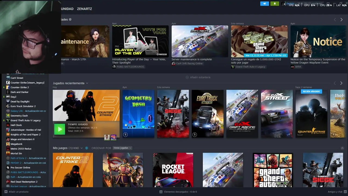The width and height of the screenshot is (348, 196).
Task: Select Grand Theft Auto V Legacy in the sidebar
Action: pyautogui.click(x=26, y=120)
